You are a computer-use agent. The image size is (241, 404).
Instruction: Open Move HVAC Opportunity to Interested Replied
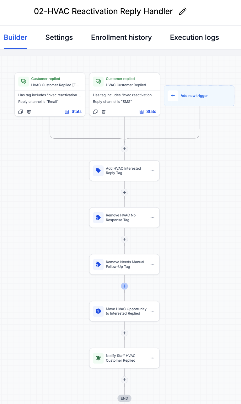click(124, 311)
